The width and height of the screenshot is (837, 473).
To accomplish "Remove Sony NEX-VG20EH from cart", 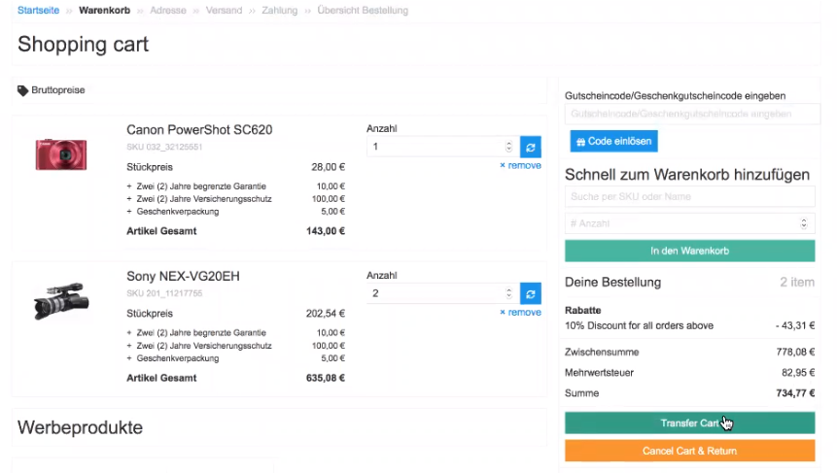I will 520,312.
